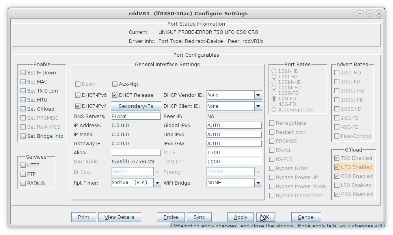The height and width of the screenshot is (235, 393).
Task: Open the DHCP Vendor ID dropdown
Action: (258, 95)
